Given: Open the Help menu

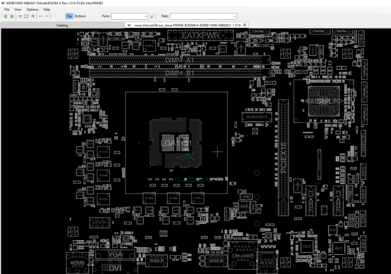Looking at the screenshot, I should pyautogui.click(x=47, y=10).
